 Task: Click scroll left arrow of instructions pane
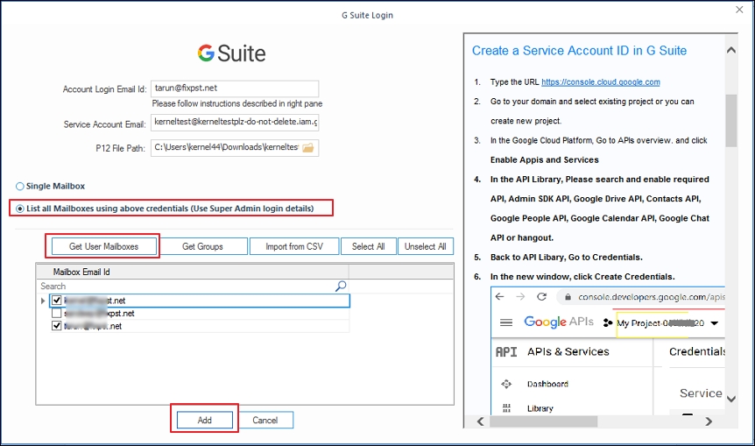[x=480, y=421]
